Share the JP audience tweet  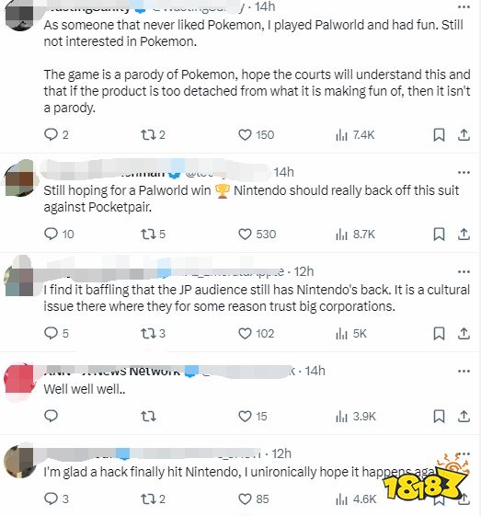pyautogui.click(x=464, y=334)
